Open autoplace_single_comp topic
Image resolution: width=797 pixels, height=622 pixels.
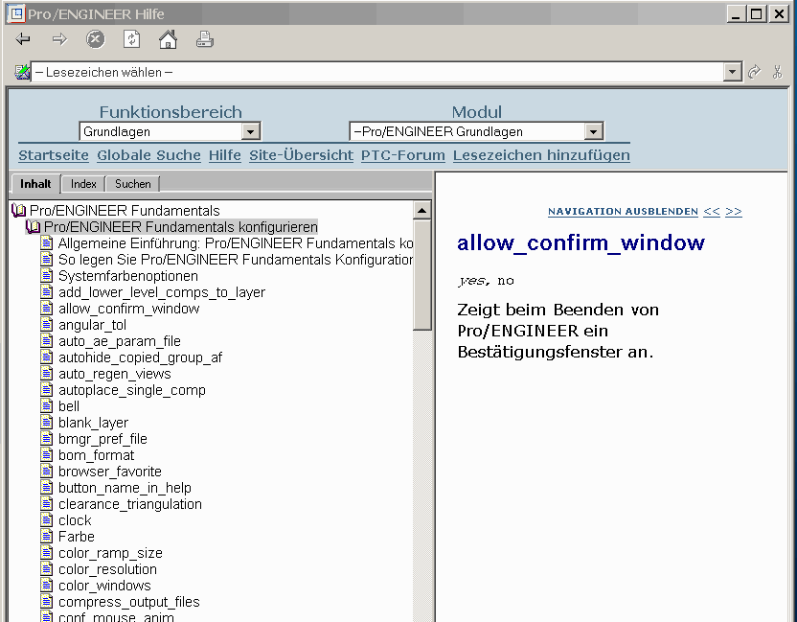[x=132, y=389]
